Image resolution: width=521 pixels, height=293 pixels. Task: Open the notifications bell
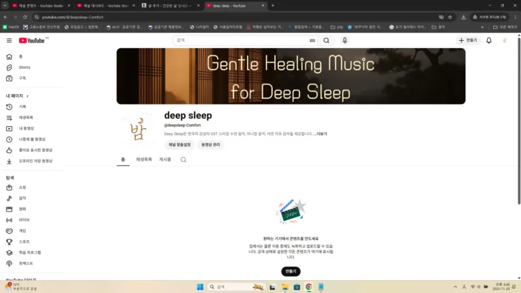[x=488, y=41]
